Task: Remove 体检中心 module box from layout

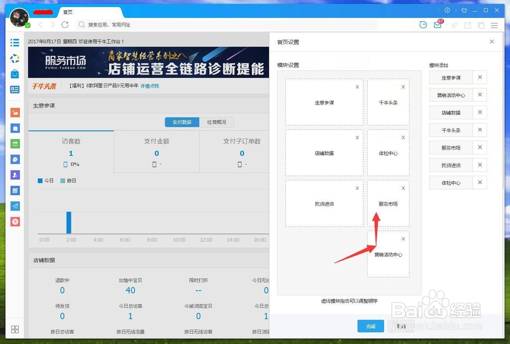Action: coord(403,138)
